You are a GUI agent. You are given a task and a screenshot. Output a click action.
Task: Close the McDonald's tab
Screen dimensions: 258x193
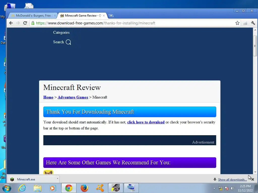click(x=55, y=16)
